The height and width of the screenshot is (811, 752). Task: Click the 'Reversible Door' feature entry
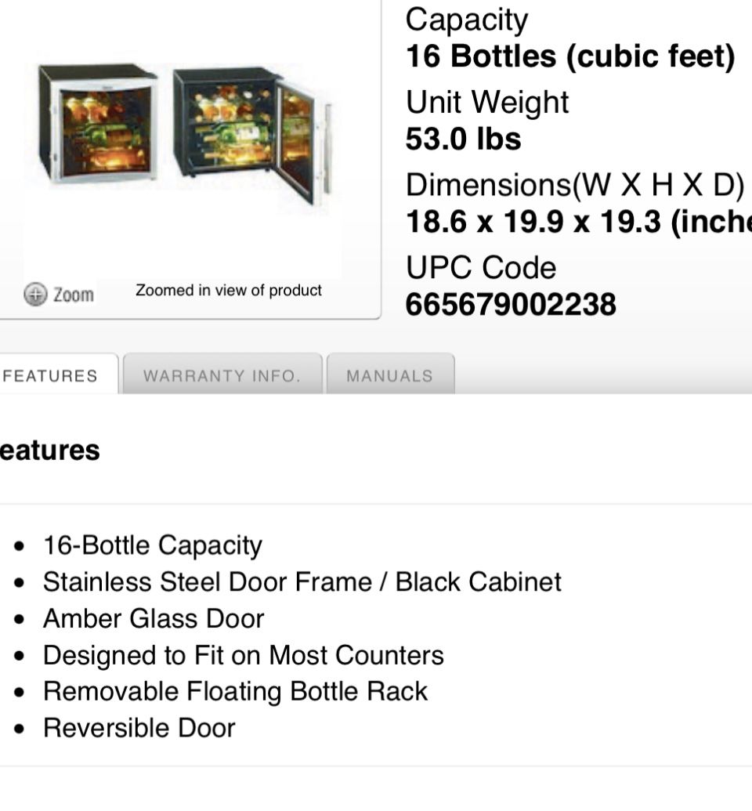(x=139, y=727)
